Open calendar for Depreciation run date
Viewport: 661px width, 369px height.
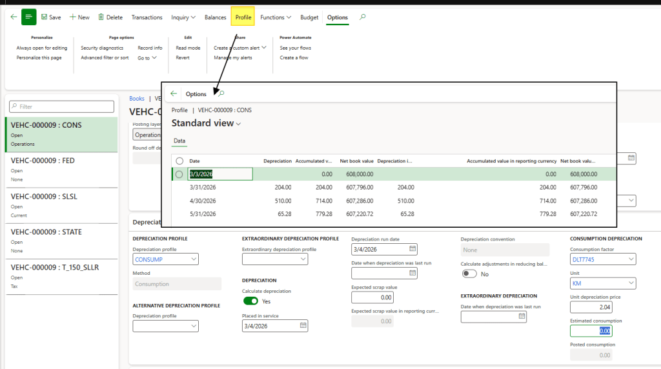coord(413,249)
